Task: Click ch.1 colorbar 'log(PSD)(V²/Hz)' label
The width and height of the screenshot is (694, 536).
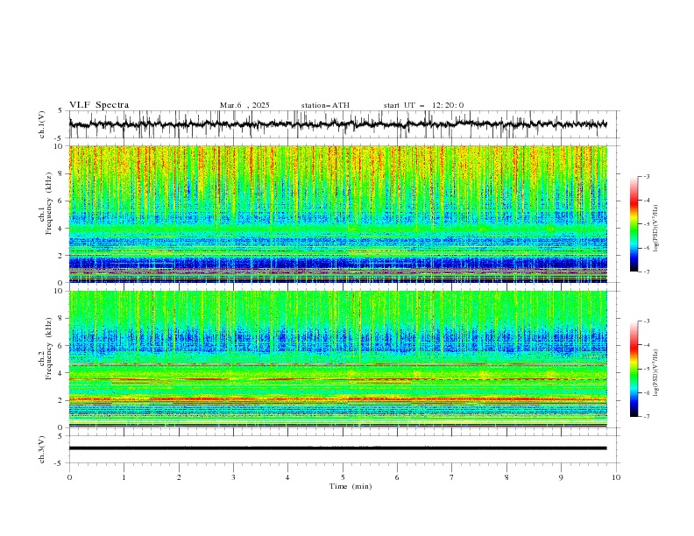Action: (x=656, y=229)
